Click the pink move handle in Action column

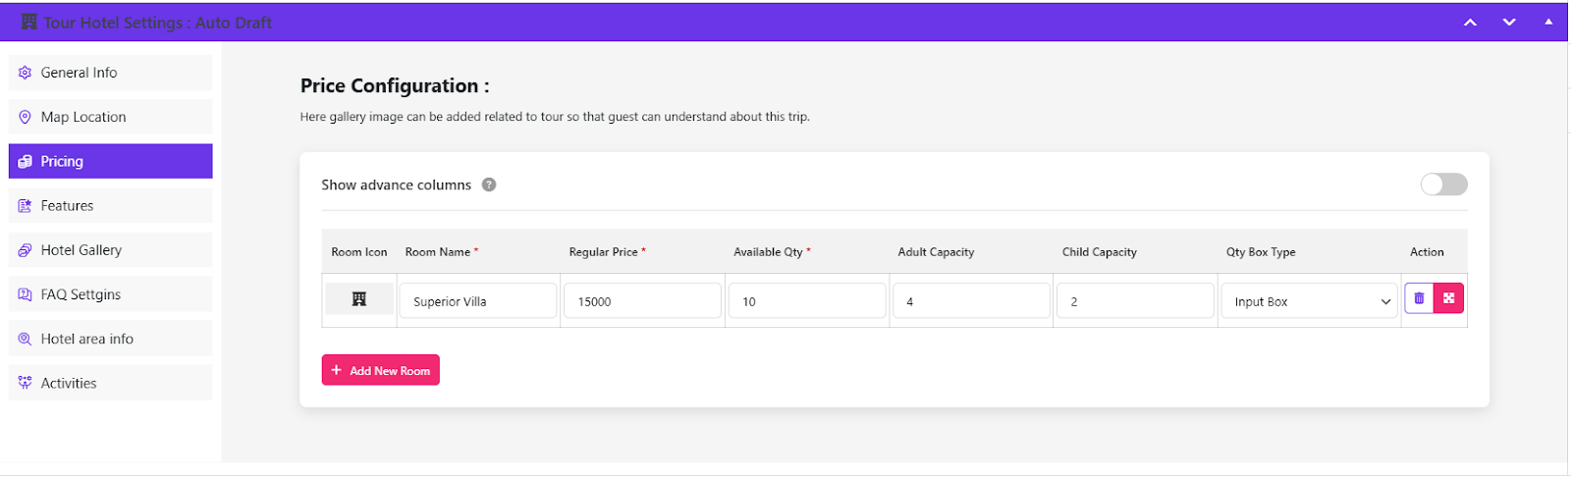[1448, 298]
